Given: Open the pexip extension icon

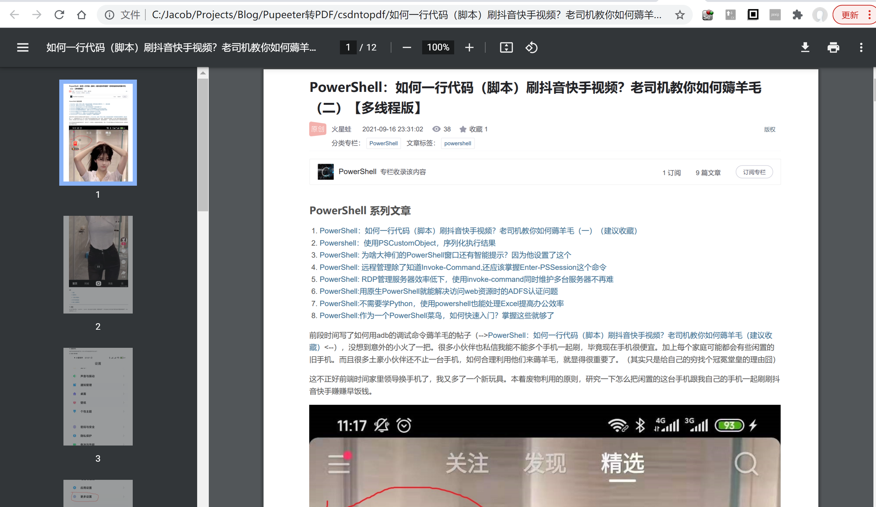Looking at the screenshot, I should click(x=775, y=15).
